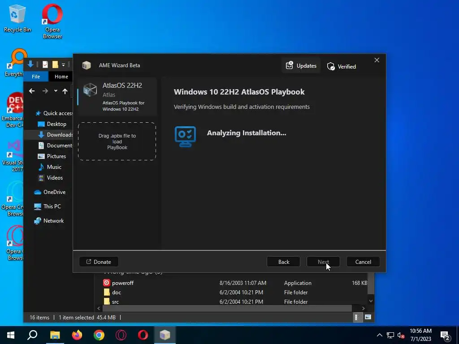Image resolution: width=459 pixels, height=344 pixels.
Task: Launch Opera GX from the taskbar
Action: [121, 335]
